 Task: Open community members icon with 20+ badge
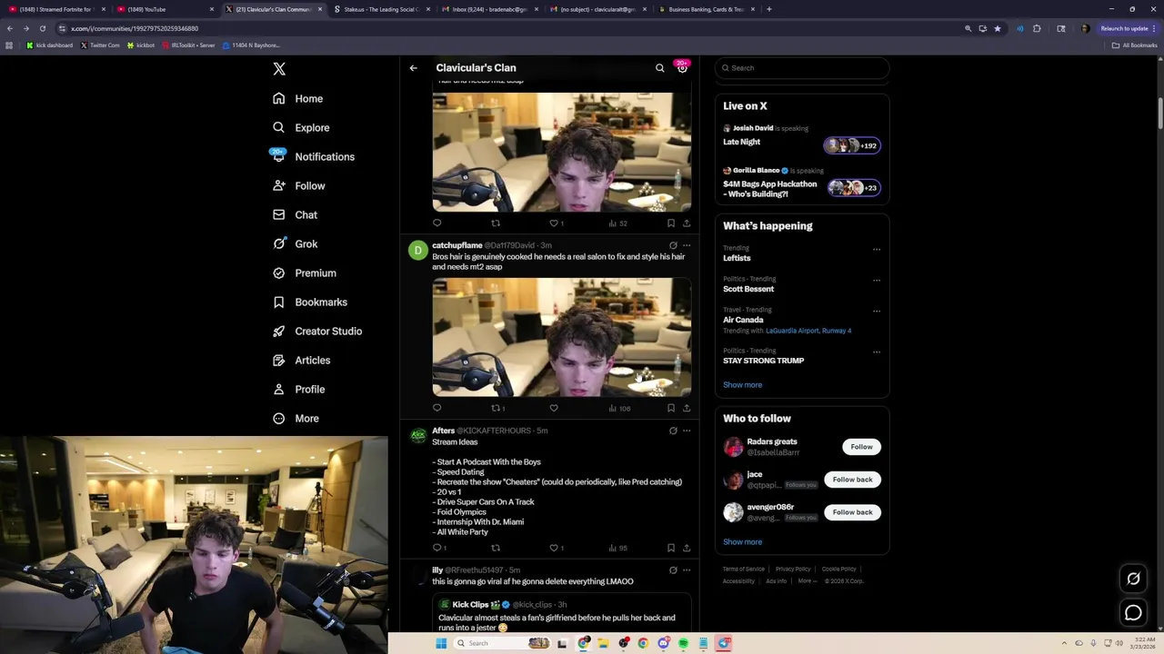click(682, 68)
